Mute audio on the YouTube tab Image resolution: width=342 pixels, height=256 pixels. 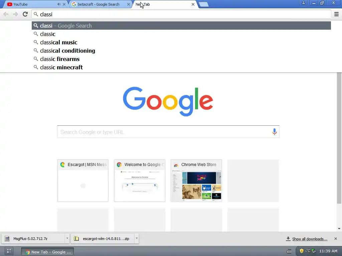[x=59, y=4]
